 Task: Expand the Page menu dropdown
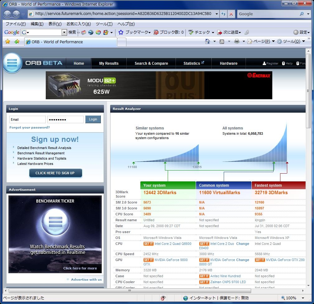click(273, 41)
